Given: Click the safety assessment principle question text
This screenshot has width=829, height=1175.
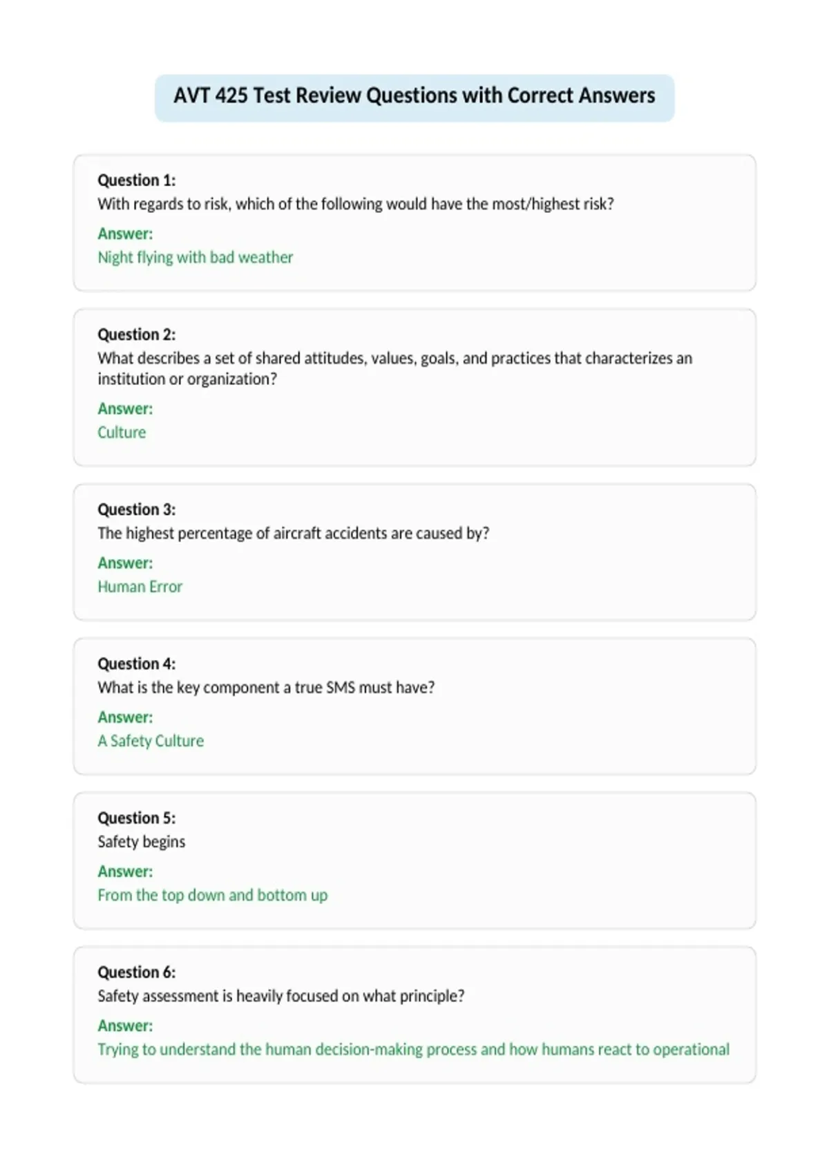Looking at the screenshot, I should point(281,996).
